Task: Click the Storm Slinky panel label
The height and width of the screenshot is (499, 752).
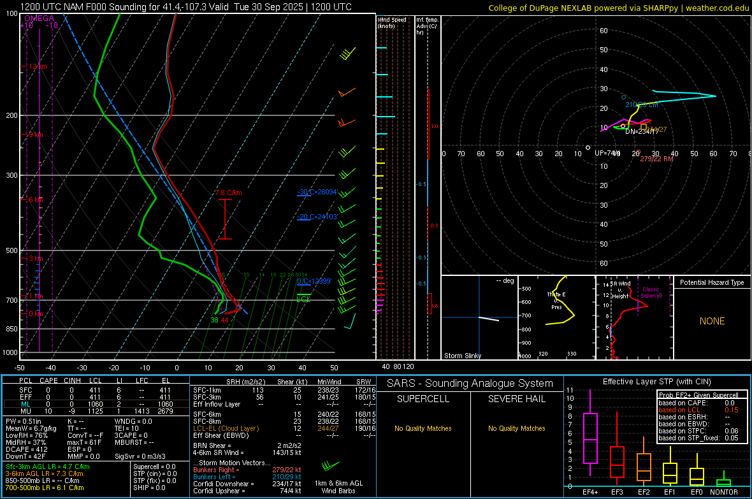Action: click(462, 356)
